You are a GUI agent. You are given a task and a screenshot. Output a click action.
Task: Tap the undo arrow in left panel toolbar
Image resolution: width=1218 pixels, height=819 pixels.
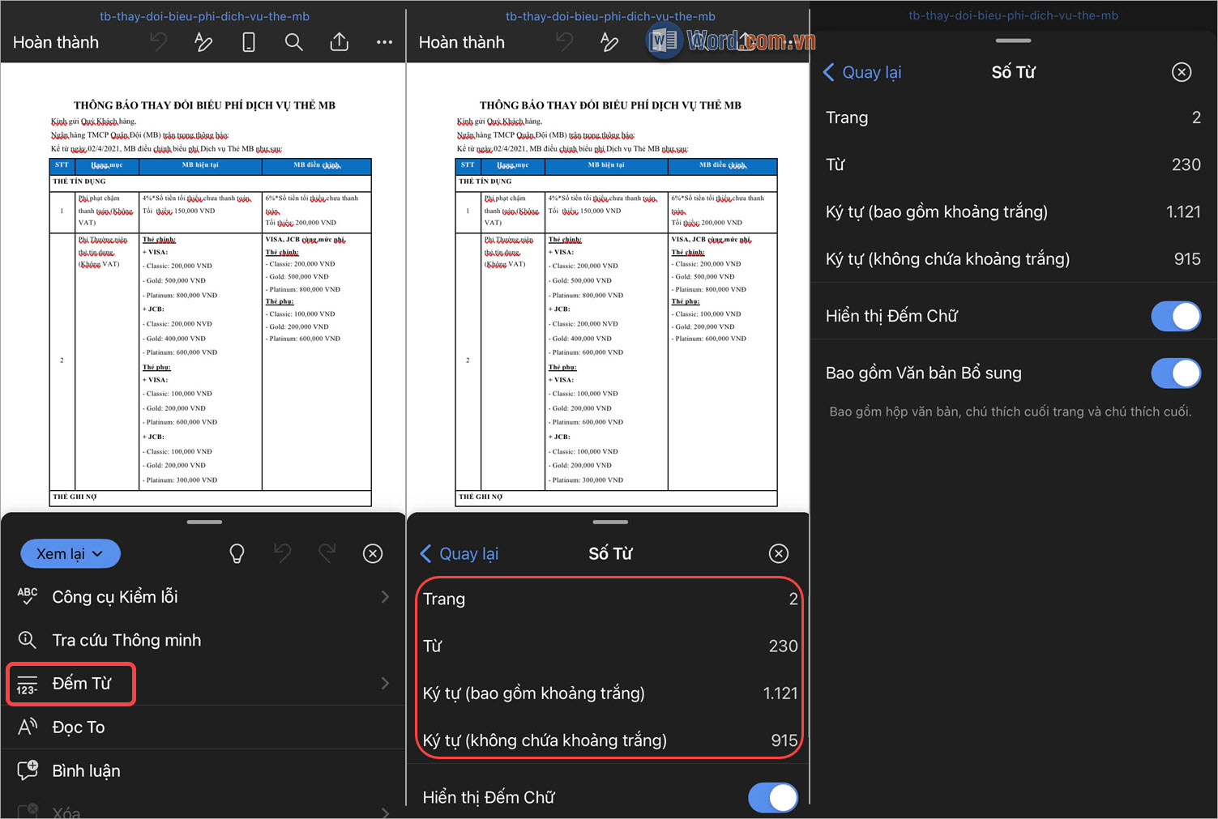click(159, 42)
